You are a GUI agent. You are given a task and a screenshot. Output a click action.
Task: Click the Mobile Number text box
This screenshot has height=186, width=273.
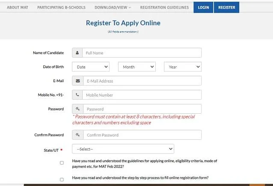pos(142,95)
